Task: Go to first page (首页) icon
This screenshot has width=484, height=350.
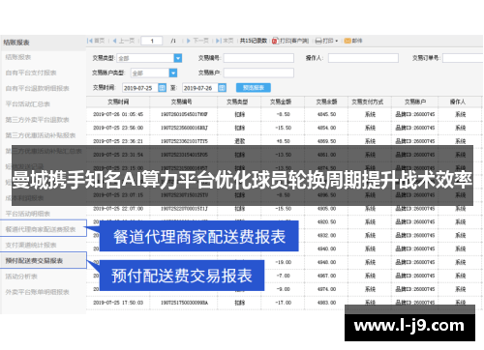Action: pos(90,41)
